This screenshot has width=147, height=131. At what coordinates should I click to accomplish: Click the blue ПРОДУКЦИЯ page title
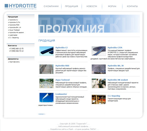tap(47, 41)
